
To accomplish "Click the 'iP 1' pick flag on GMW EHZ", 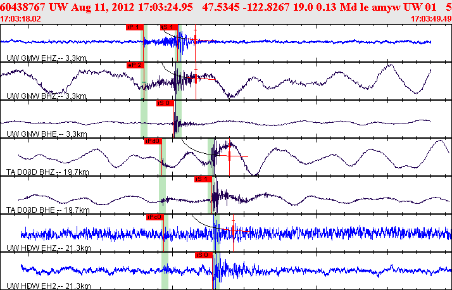I will [x=135, y=27].
